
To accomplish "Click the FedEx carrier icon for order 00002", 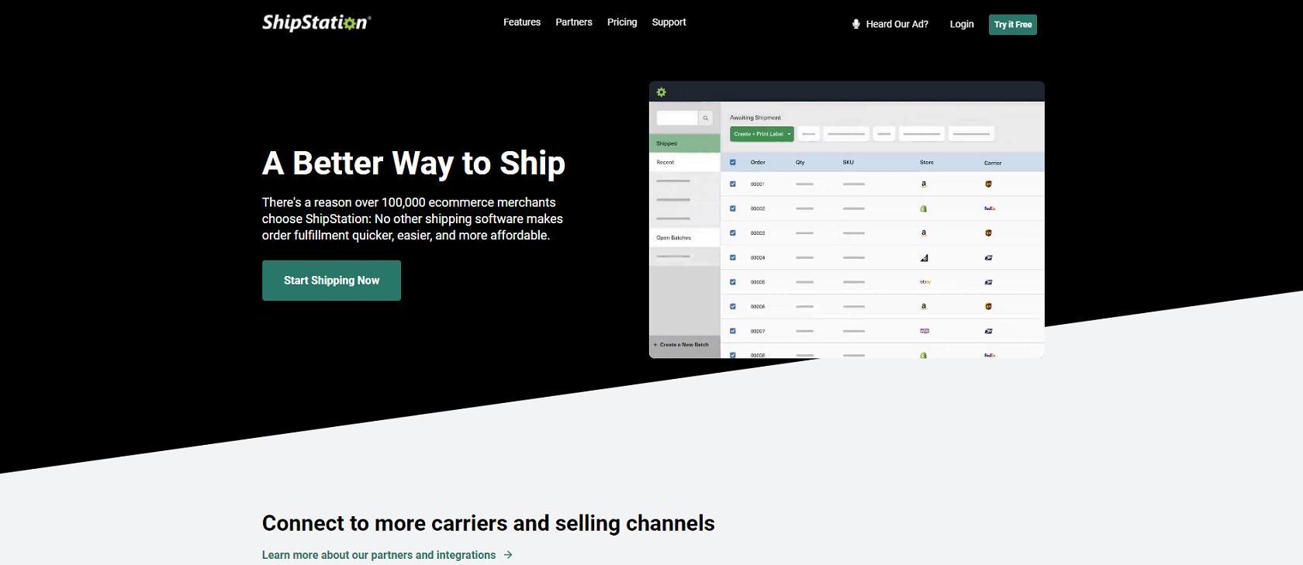I will [990, 208].
